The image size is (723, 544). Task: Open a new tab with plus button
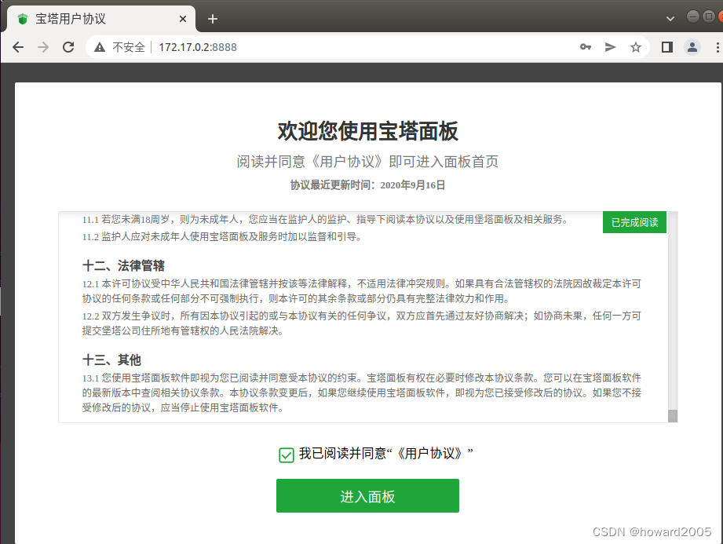coord(213,19)
